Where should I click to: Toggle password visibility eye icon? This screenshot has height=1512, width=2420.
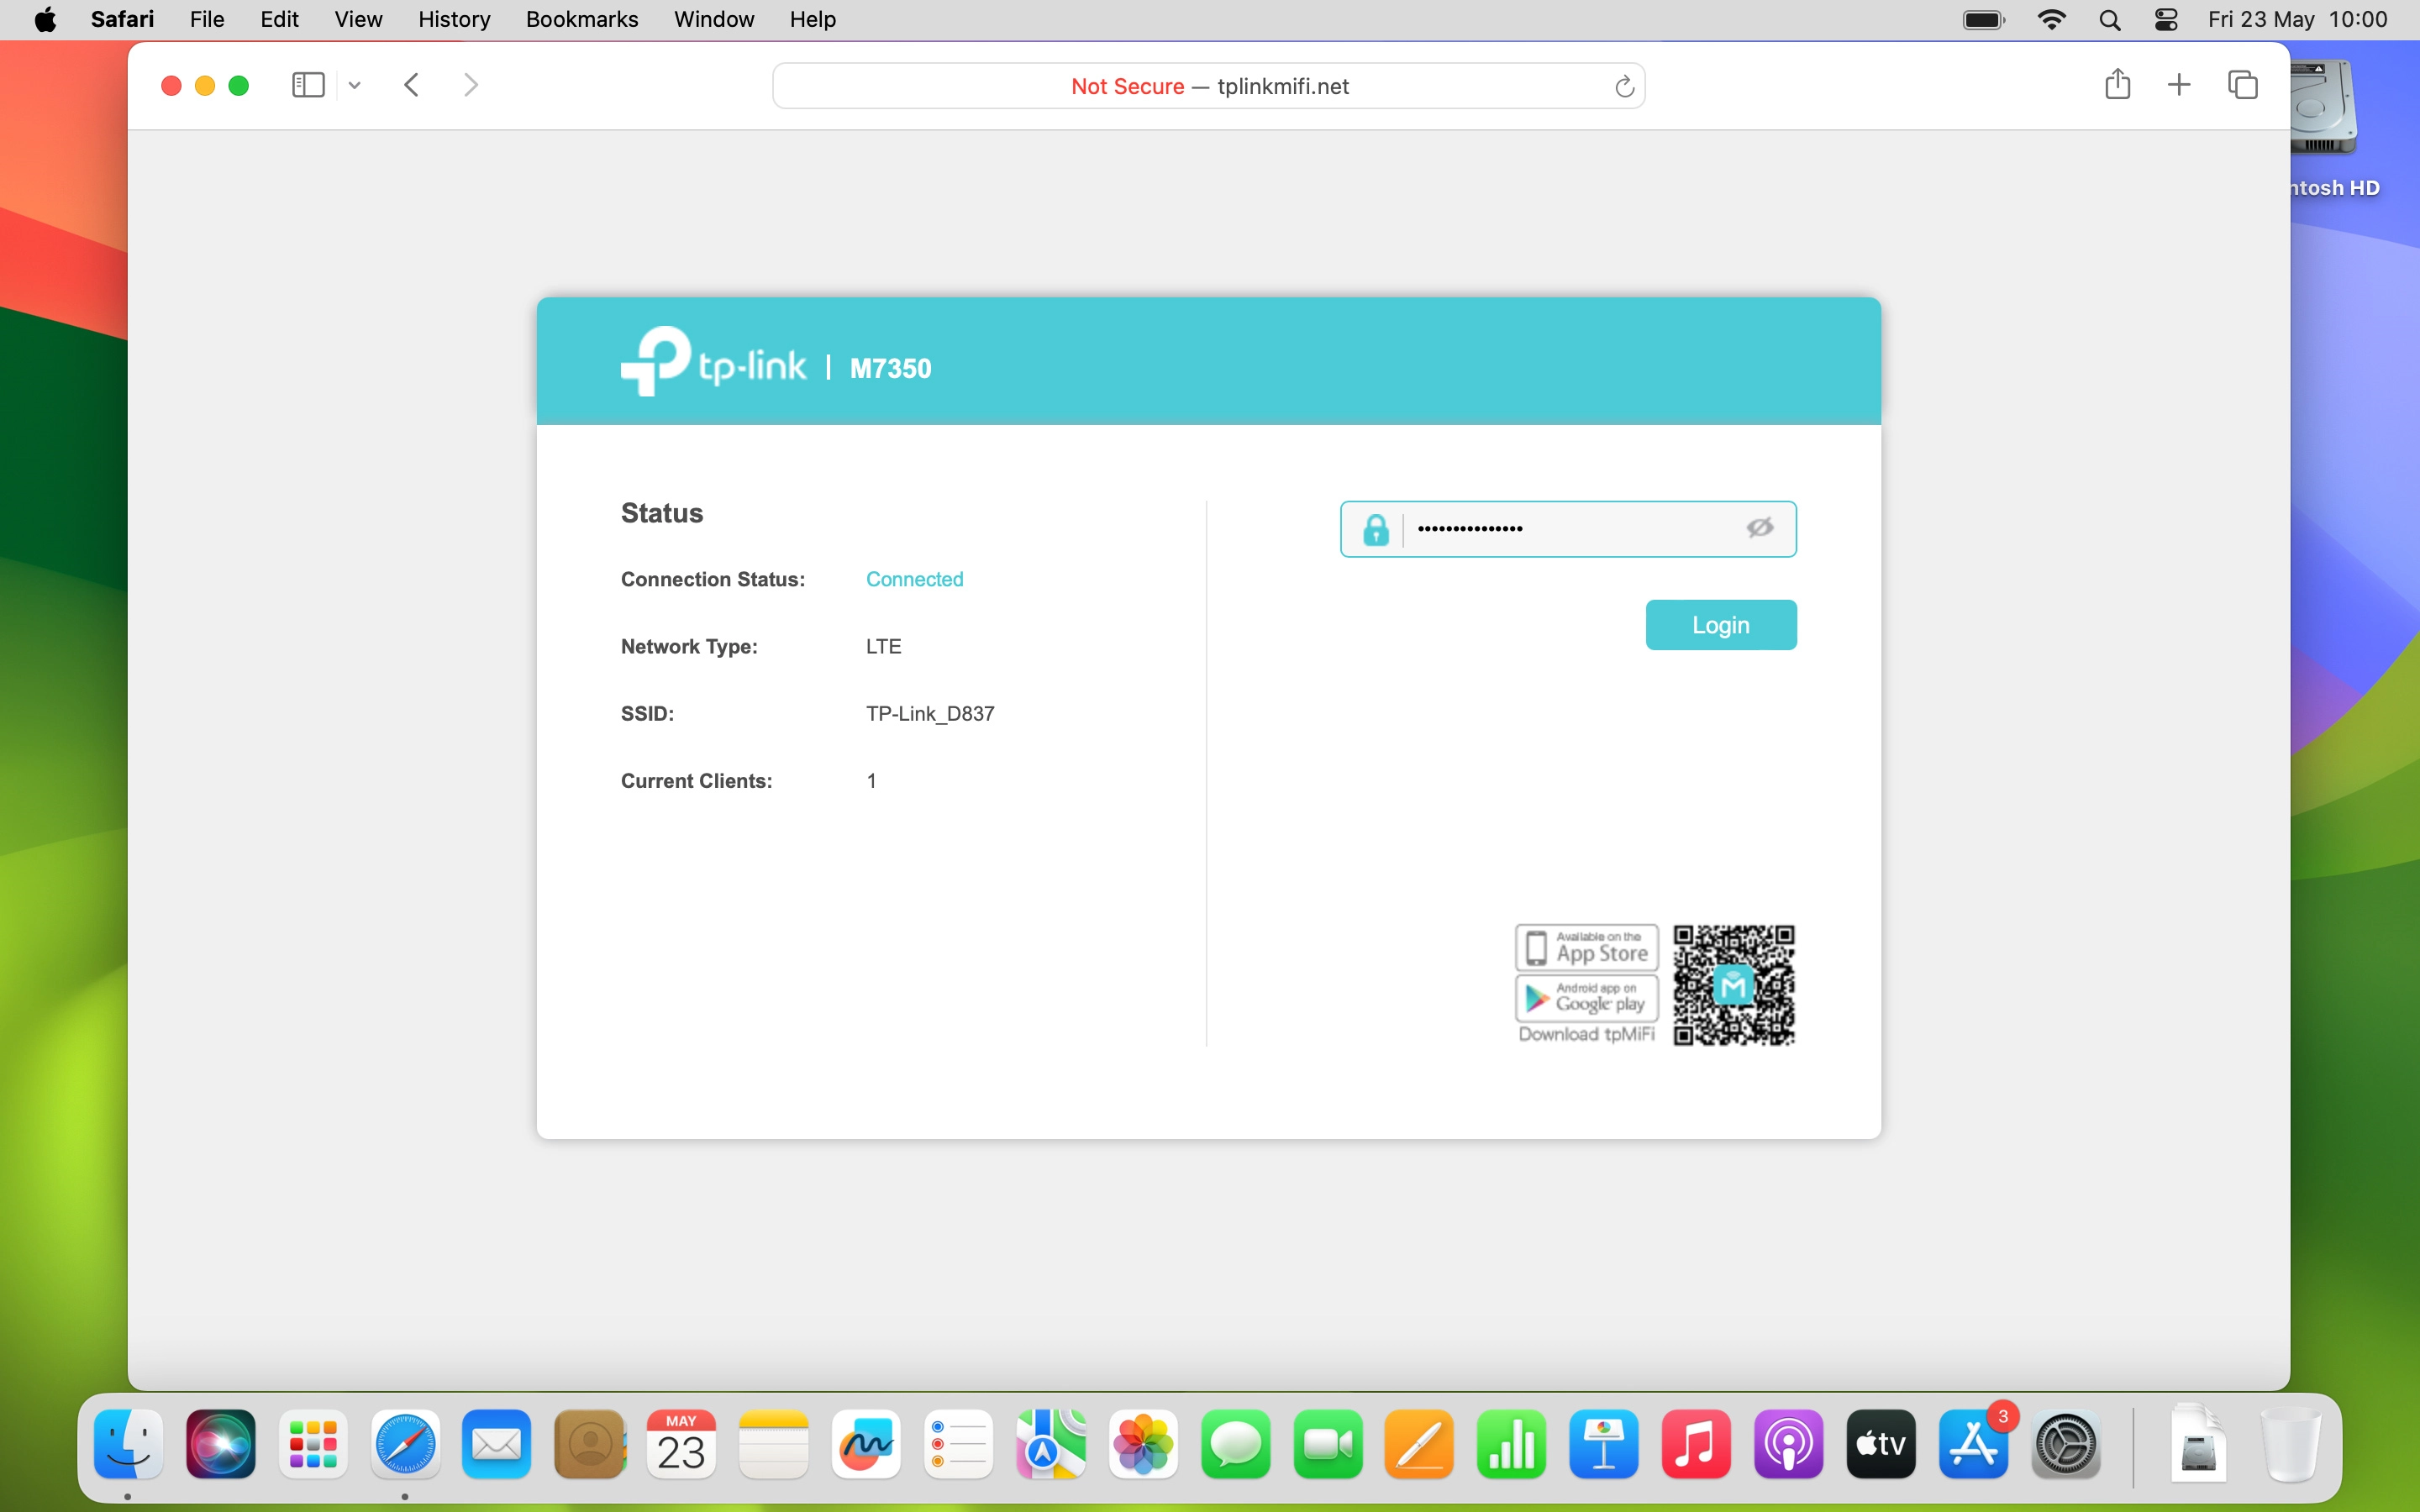(1760, 528)
